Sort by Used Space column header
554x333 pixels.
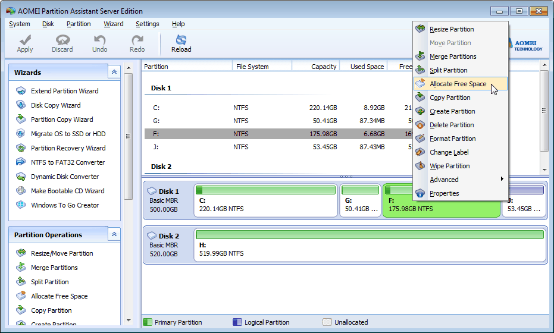(363, 67)
